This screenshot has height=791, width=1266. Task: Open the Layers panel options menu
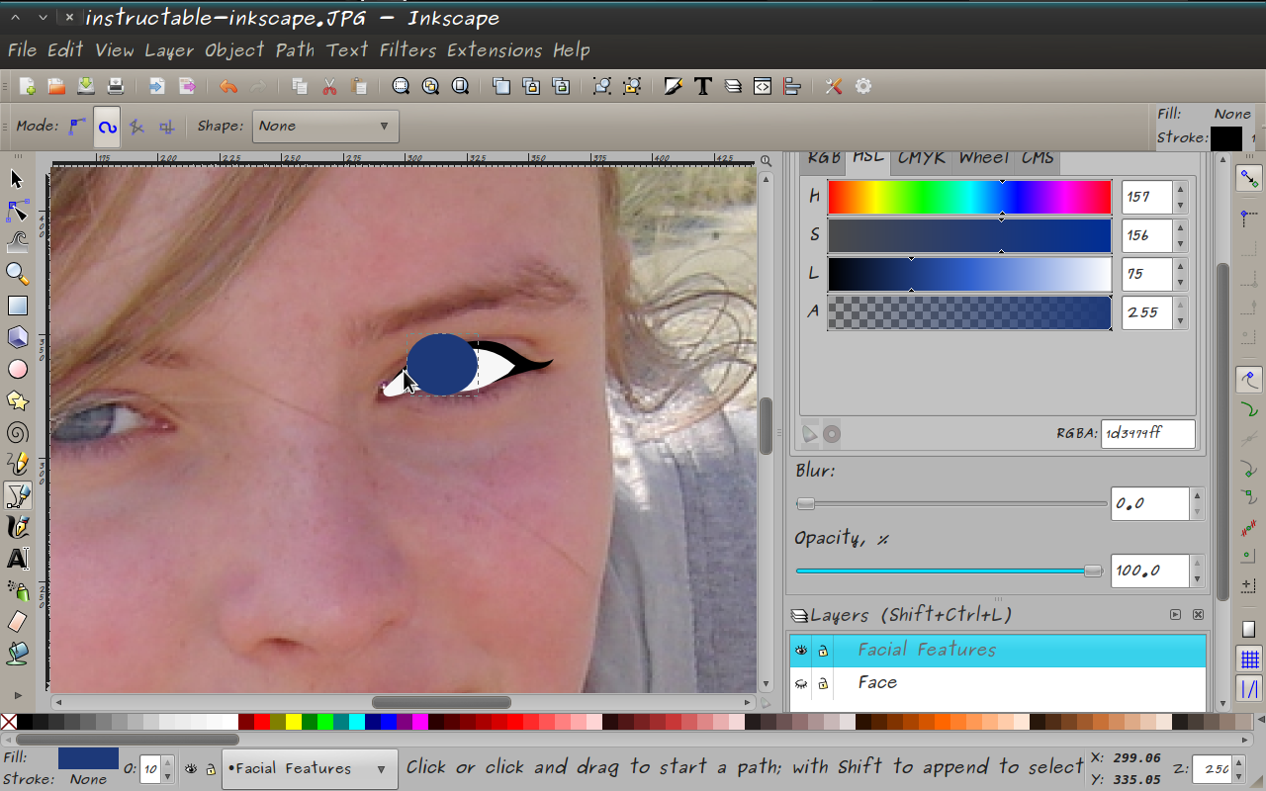coord(1175,614)
